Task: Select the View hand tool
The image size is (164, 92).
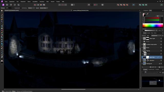Action: (2, 11)
